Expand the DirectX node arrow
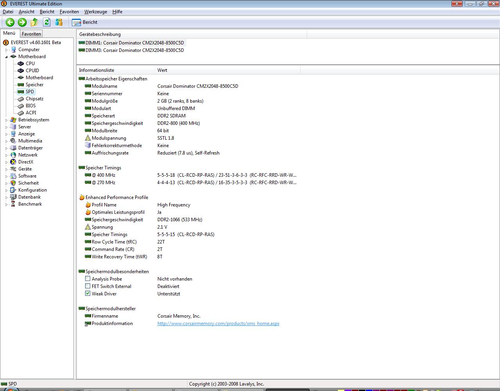This screenshot has height=391, width=500. [x=7, y=162]
